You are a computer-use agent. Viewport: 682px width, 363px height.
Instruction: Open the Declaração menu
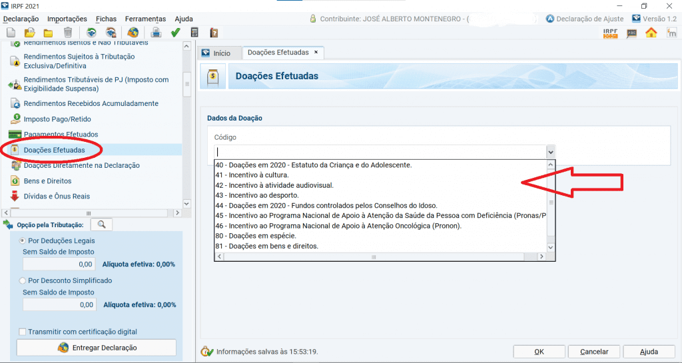pos(21,19)
